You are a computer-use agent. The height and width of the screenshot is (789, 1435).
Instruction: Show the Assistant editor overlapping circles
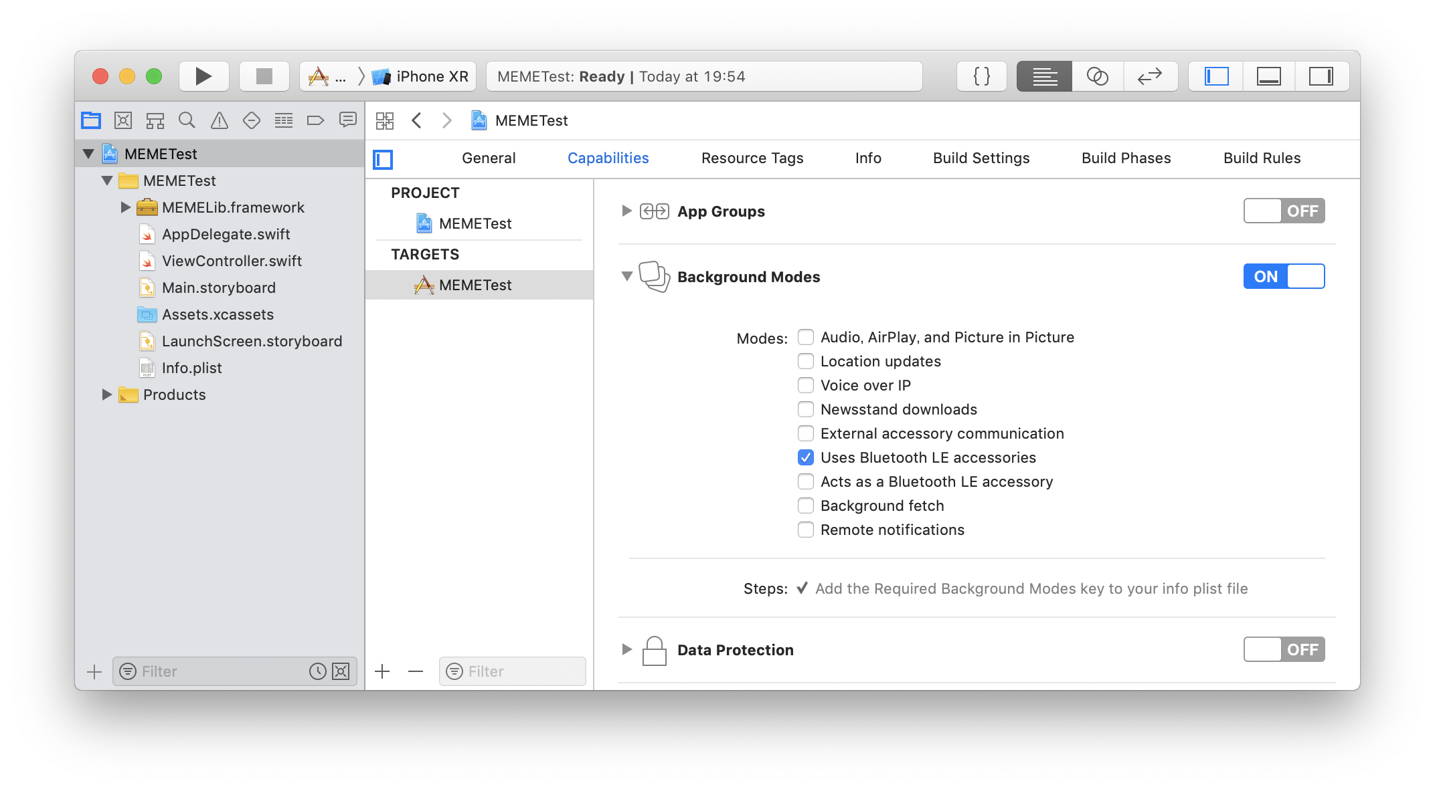click(1097, 76)
